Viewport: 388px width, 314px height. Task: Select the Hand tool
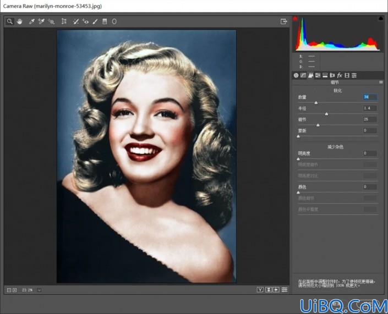click(20, 22)
